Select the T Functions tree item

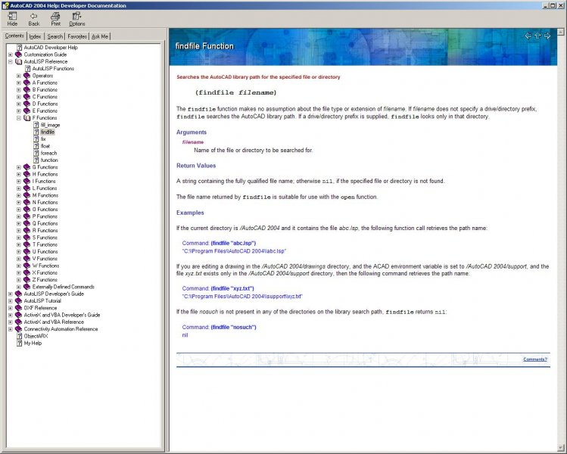[x=45, y=244]
